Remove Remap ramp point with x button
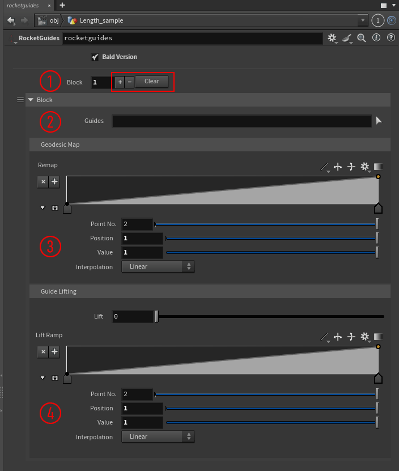Screen dimensions: 399x471 click(x=43, y=182)
